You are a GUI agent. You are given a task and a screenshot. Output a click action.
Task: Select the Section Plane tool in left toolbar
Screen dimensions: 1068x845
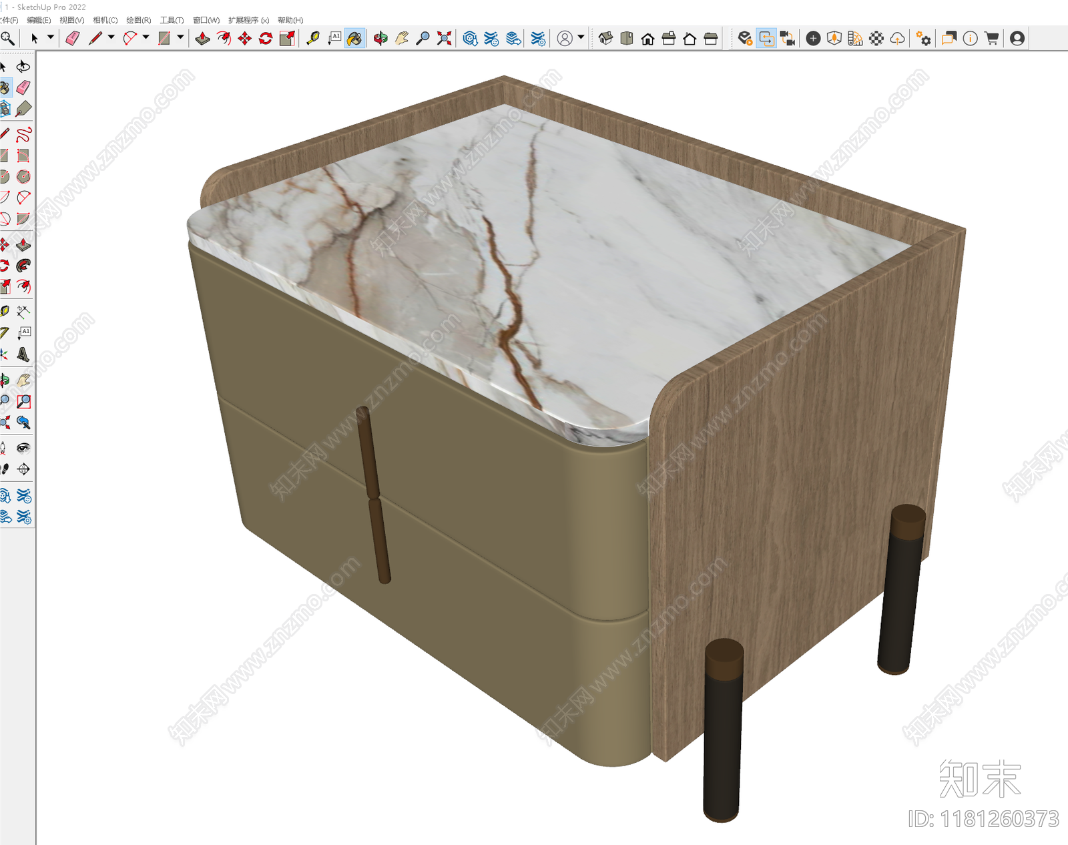(23, 469)
